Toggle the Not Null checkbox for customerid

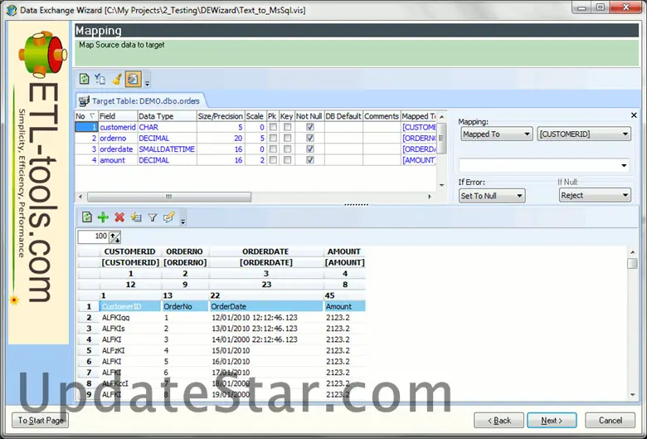(310, 127)
